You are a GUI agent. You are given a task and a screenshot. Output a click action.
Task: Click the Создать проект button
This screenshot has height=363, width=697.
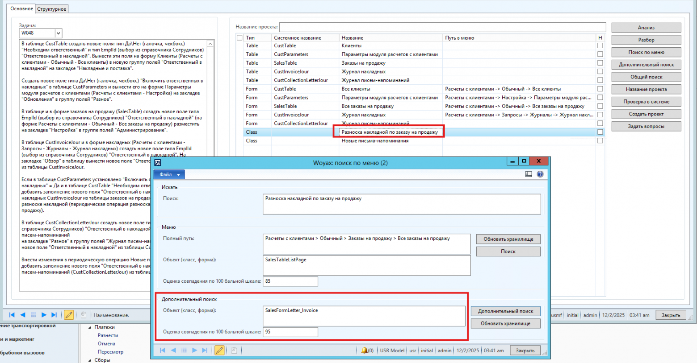point(646,114)
